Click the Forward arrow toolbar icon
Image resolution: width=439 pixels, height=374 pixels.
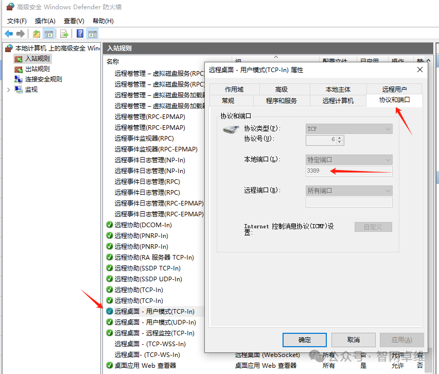point(21,34)
